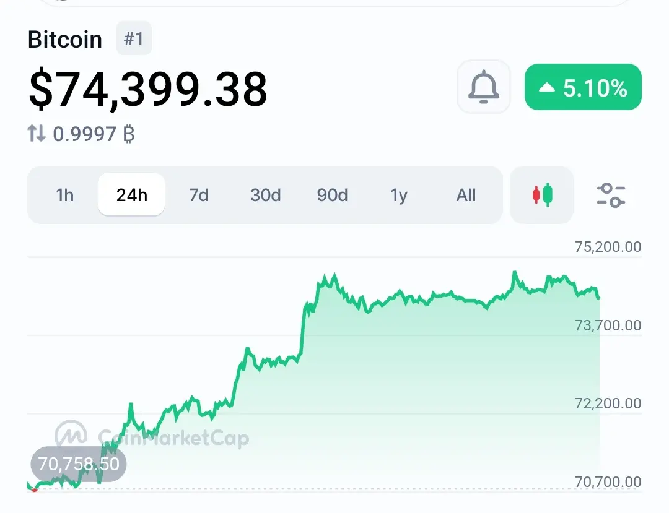Select the All time range
Image resolution: width=669 pixels, height=513 pixels.
pos(466,195)
